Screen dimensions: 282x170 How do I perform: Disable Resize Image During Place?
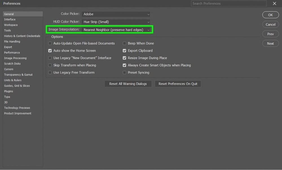coord(124,58)
